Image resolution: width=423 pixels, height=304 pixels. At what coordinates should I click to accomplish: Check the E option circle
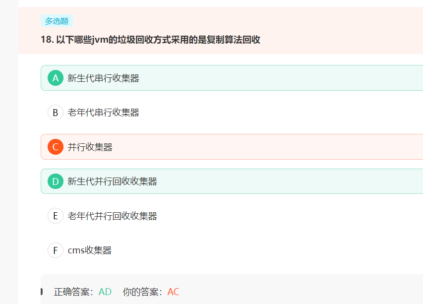(56, 216)
